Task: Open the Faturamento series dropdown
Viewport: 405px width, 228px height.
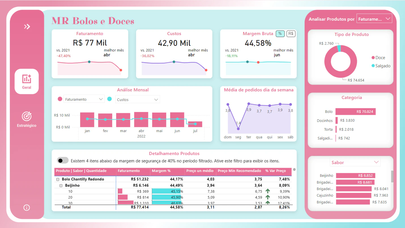Action: [84, 99]
